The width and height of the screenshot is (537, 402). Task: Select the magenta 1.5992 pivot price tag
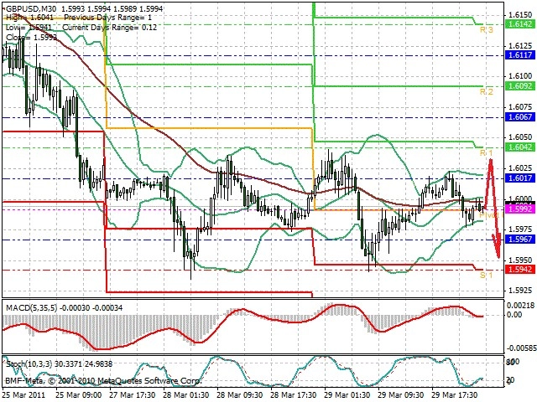pos(519,209)
